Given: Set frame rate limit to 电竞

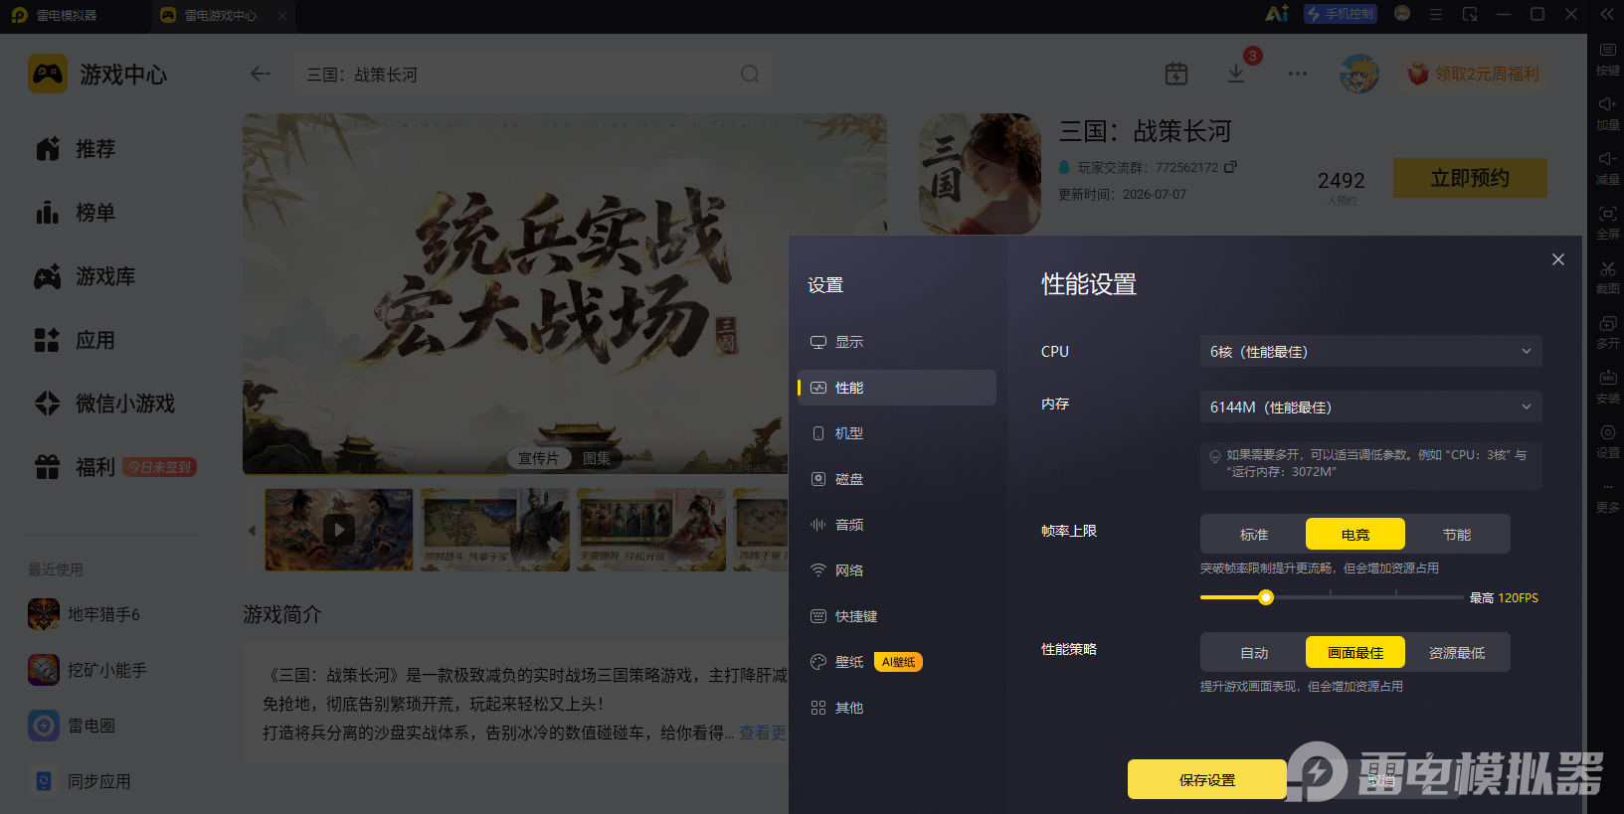Looking at the screenshot, I should point(1355,535).
